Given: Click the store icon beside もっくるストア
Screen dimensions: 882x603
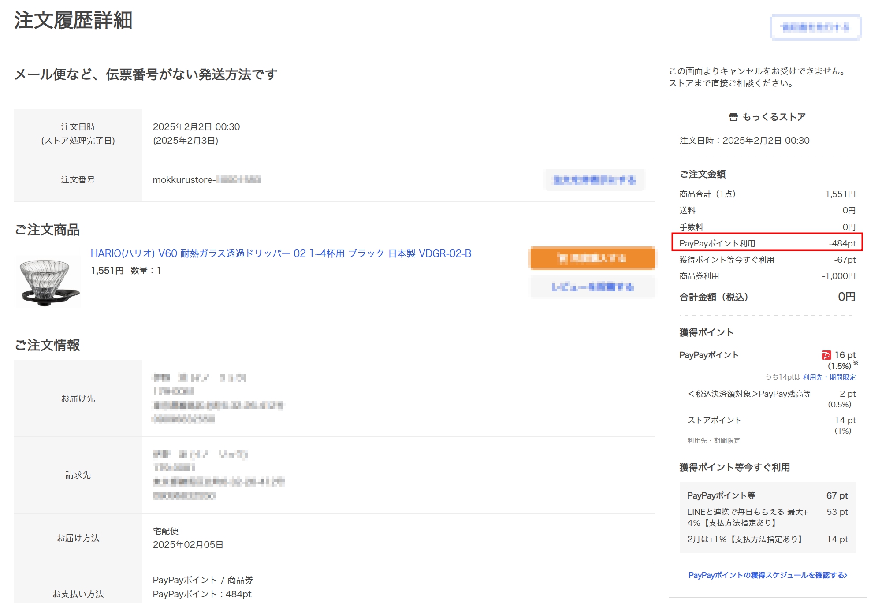Looking at the screenshot, I should tap(733, 117).
